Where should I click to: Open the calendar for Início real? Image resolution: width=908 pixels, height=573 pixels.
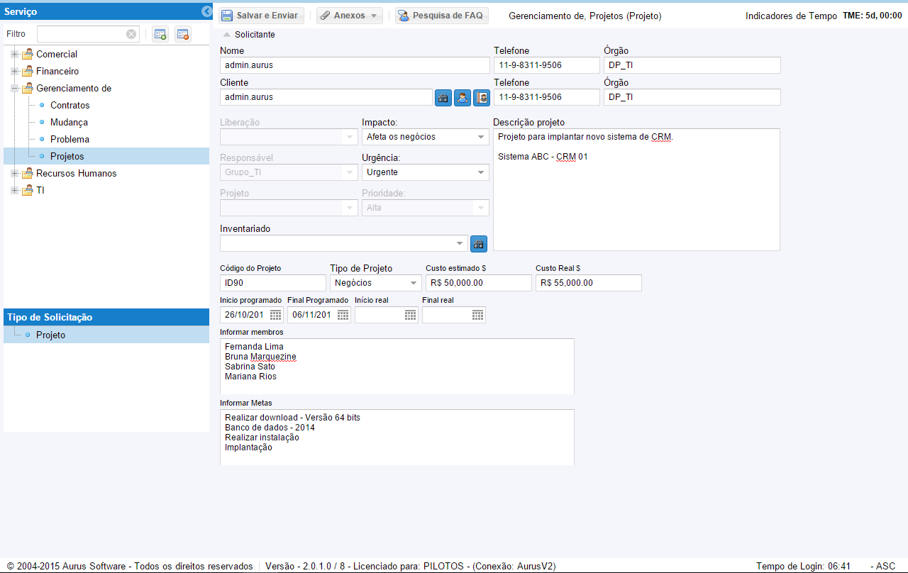(410, 315)
